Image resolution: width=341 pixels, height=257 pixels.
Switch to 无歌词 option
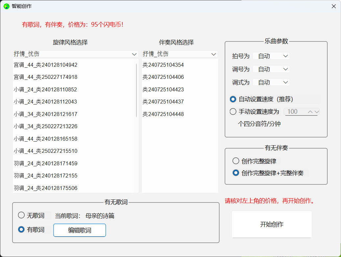click(21, 215)
